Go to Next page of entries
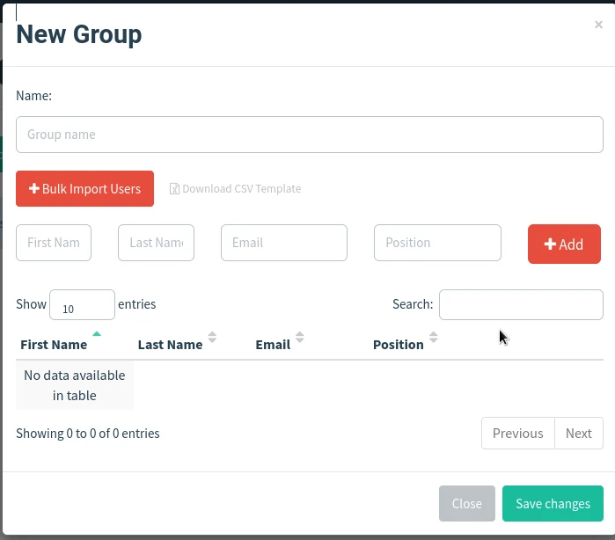The height and width of the screenshot is (540, 615). point(579,433)
